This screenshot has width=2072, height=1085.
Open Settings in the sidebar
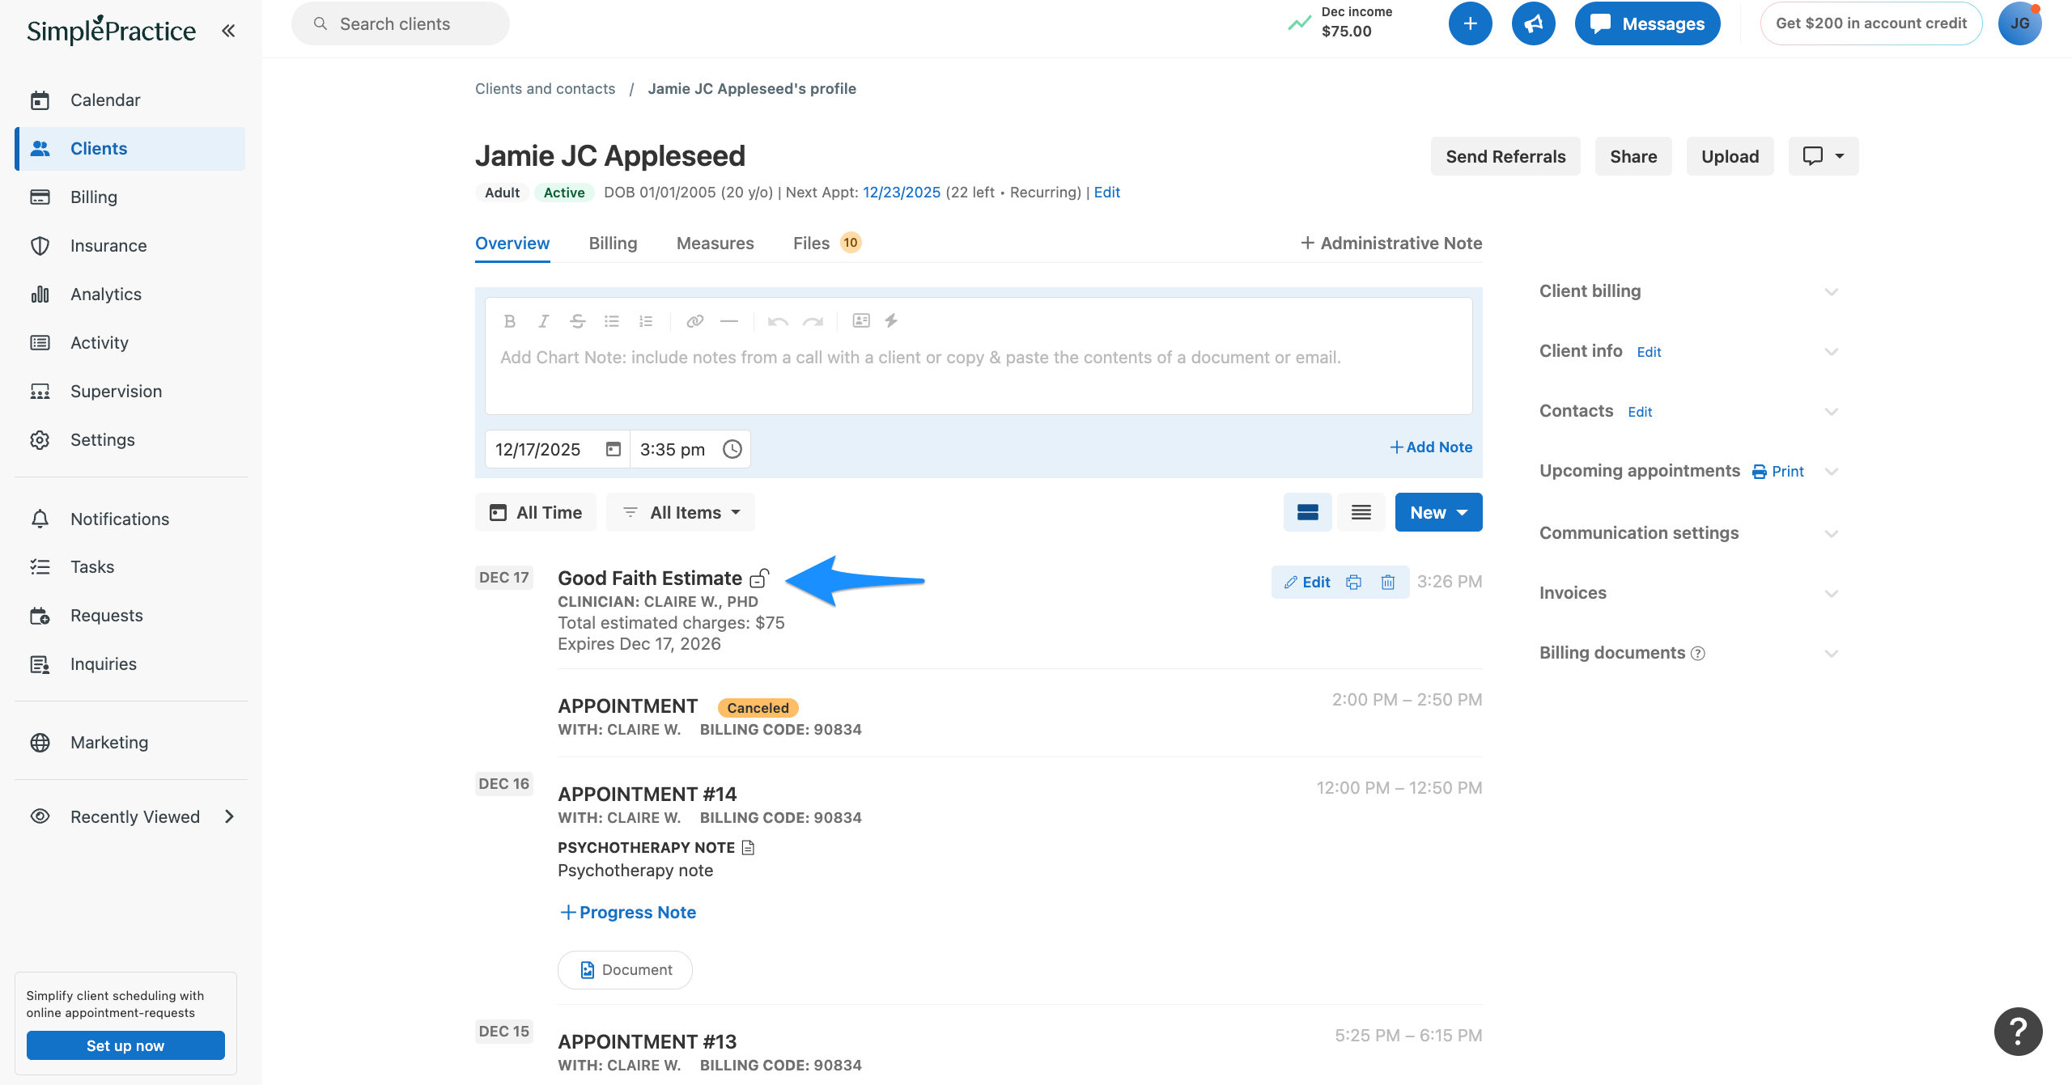pos(131,440)
